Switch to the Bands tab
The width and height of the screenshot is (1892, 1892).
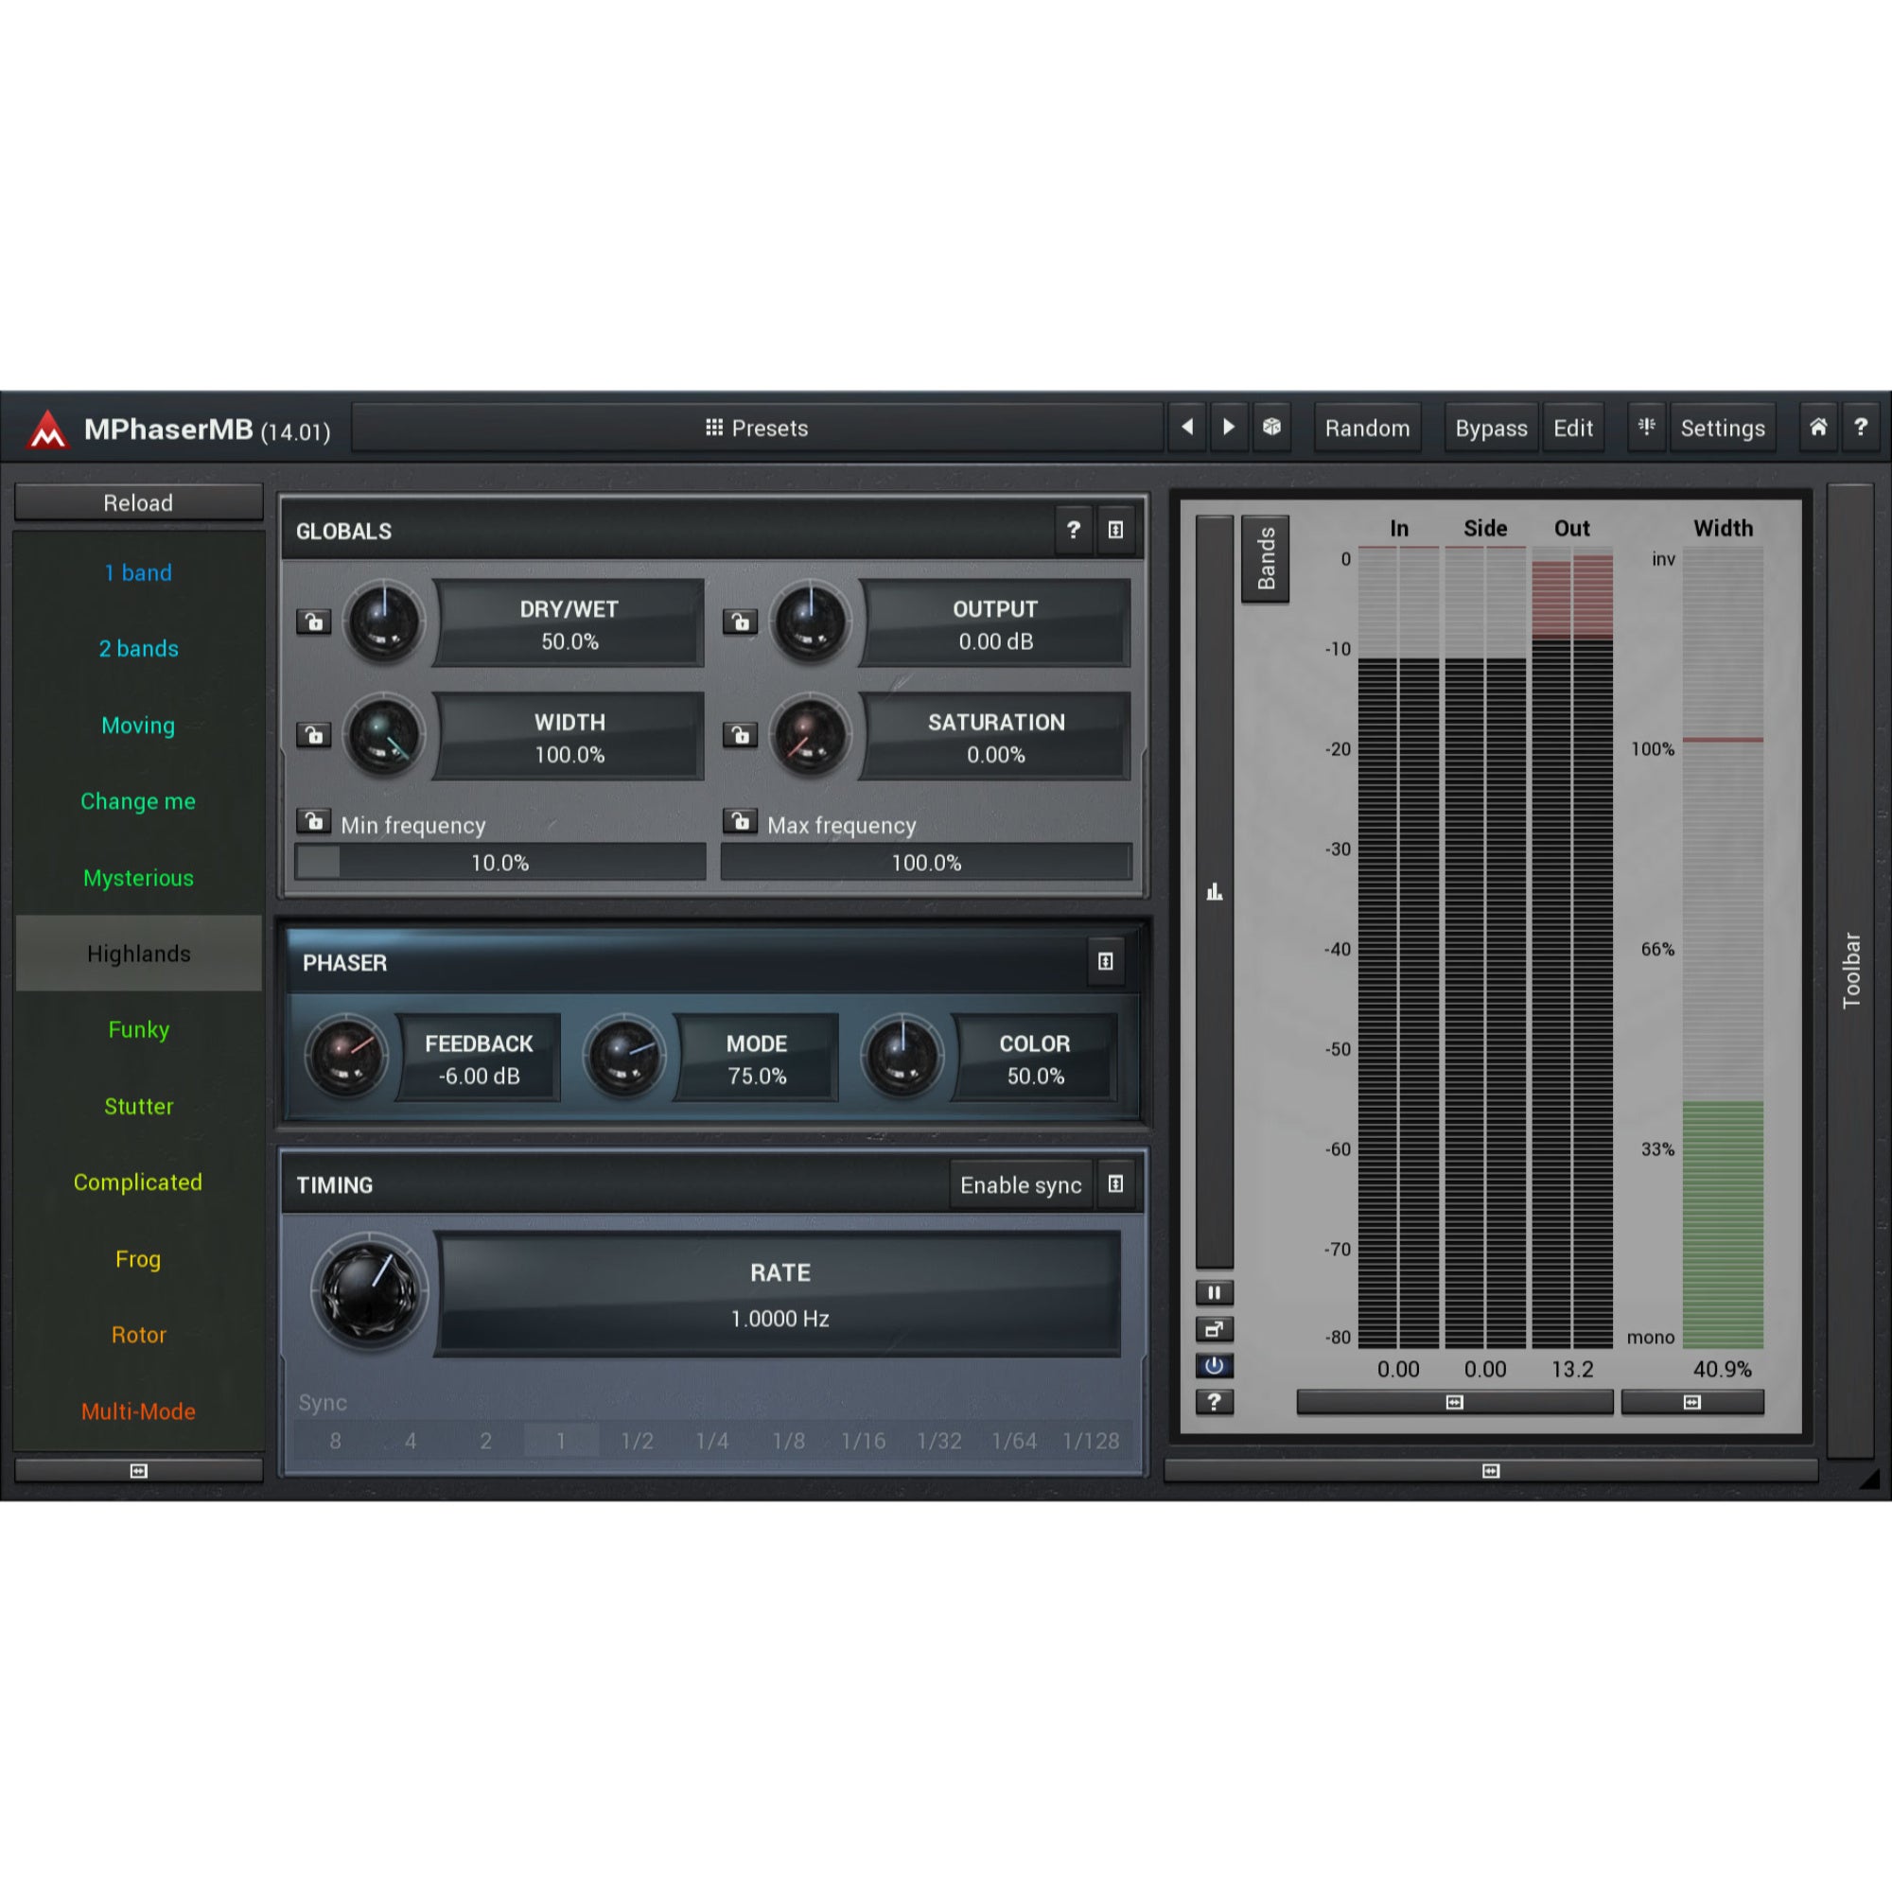pos(1265,558)
